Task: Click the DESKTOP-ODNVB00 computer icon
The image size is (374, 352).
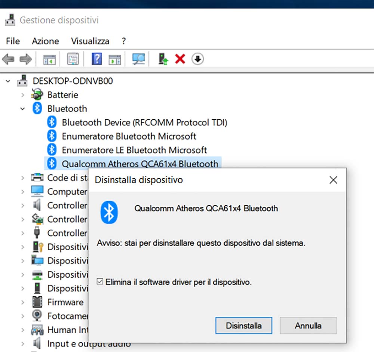Action: (22, 81)
